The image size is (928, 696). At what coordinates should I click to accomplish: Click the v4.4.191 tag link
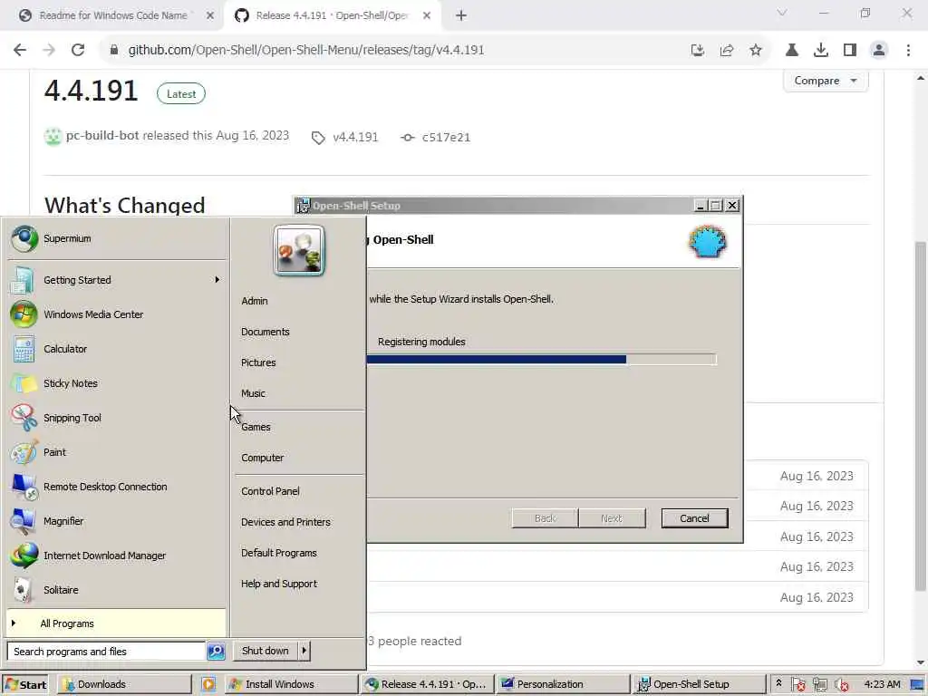coord(344,138)
